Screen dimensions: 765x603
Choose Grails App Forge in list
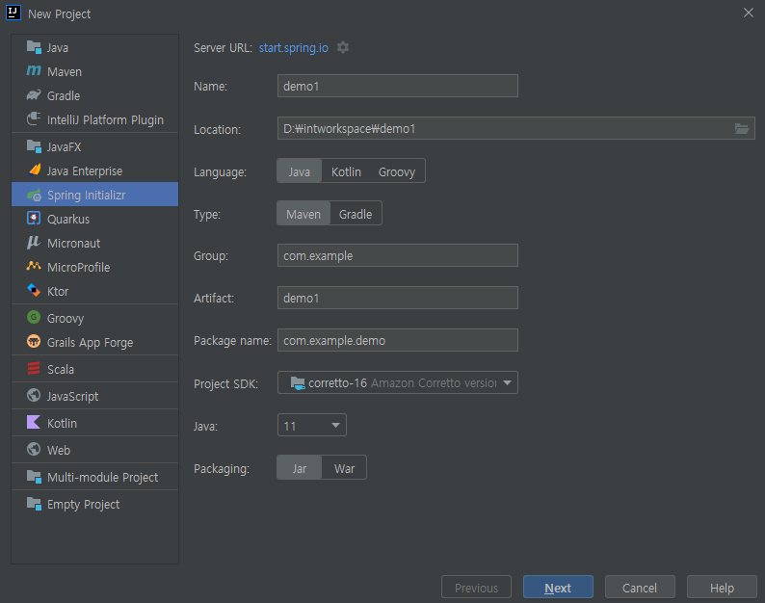[x=95, y=342]
